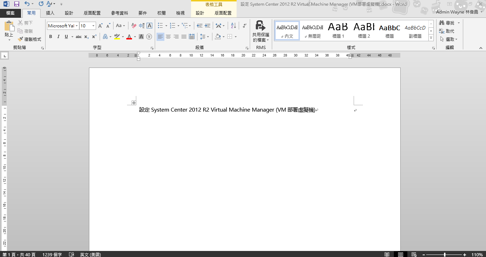486x257 pixels.
Task: Click the Replace 取代 icon
Action: 447,31
